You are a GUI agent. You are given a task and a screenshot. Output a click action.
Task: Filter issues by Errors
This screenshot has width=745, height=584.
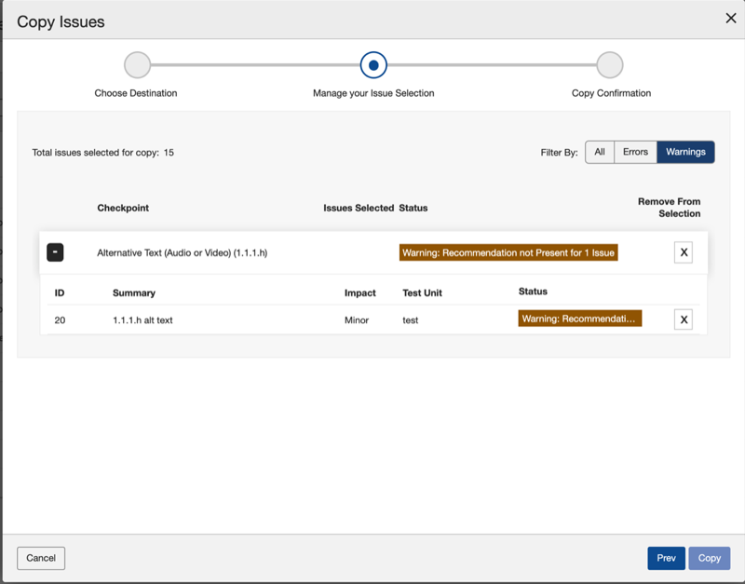click(x=635, y=152)
